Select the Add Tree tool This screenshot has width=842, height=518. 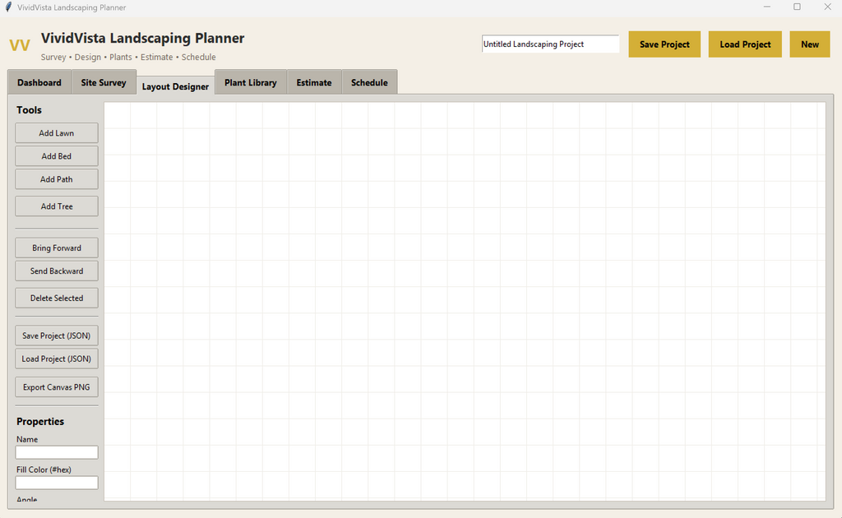click(56, 206)
